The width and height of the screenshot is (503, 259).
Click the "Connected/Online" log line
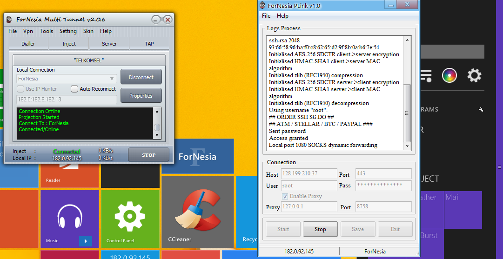[x=39, y=129]
